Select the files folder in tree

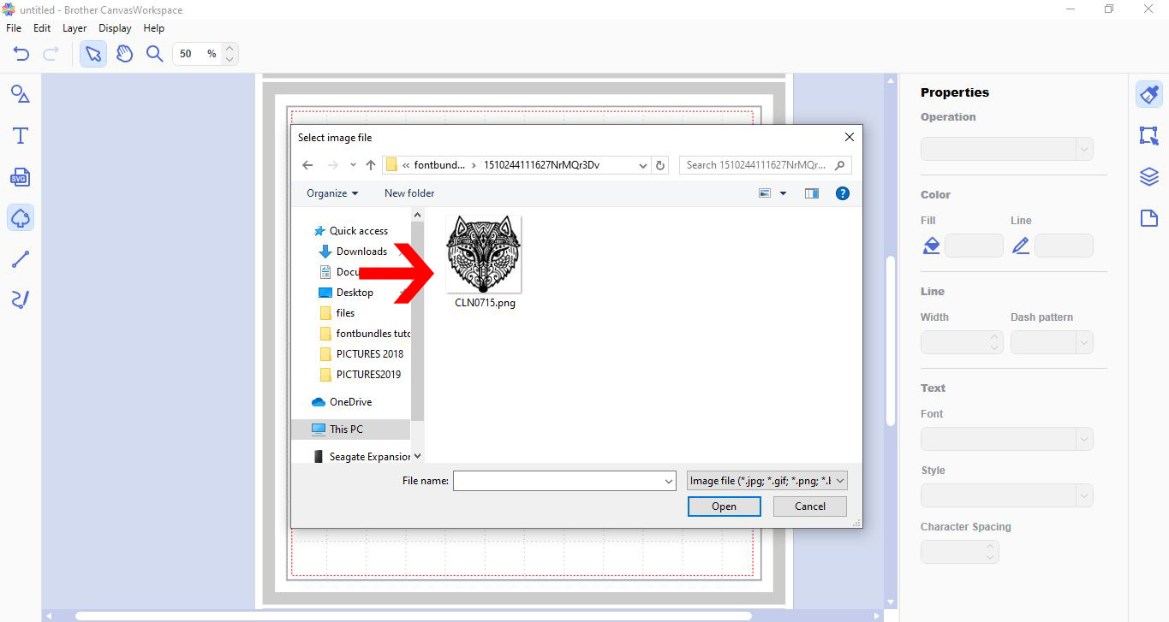337,313
